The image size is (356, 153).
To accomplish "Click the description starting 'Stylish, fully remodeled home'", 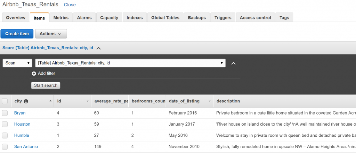I will tap(286, 147).
